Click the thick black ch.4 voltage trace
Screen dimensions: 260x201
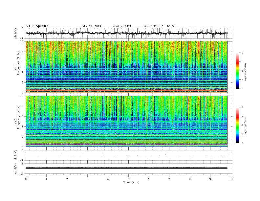coord(126,168)
